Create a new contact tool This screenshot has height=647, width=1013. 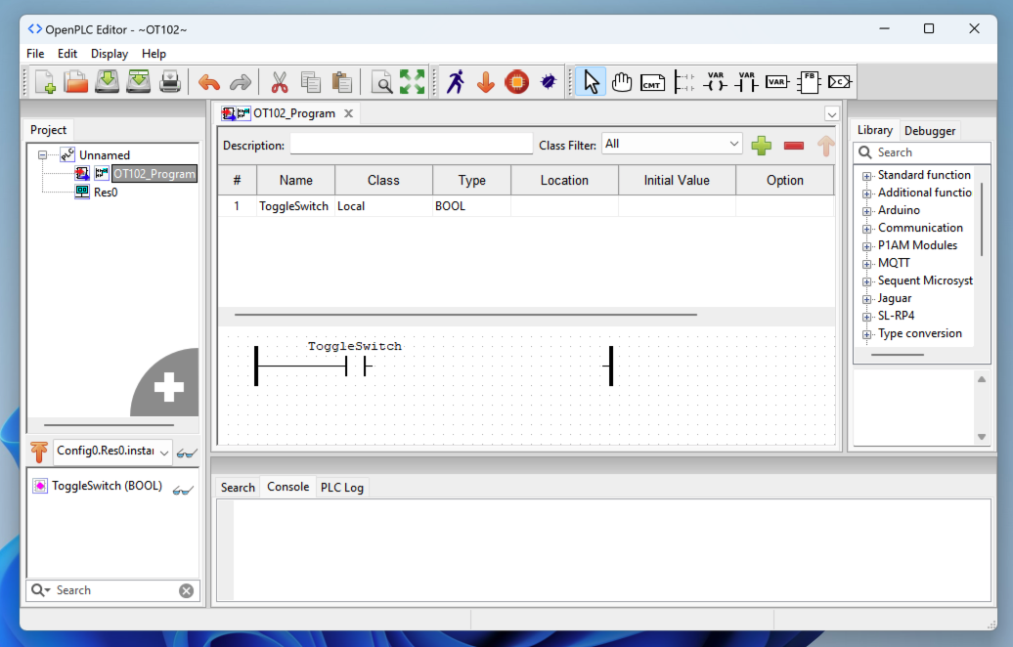coord(745,82)
